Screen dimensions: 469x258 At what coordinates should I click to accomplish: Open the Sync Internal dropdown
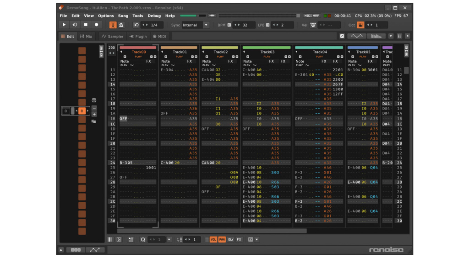pos(196,25)
